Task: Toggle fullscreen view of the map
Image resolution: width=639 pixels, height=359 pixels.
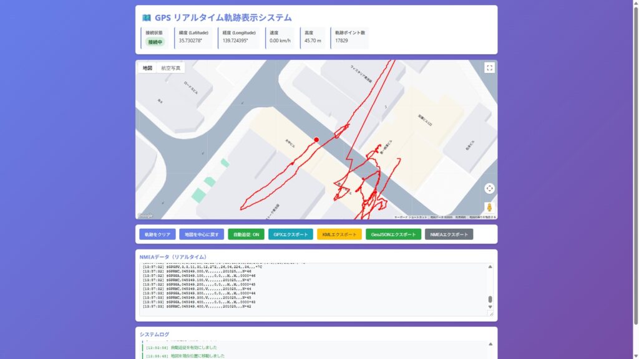Action: point(489,68)
